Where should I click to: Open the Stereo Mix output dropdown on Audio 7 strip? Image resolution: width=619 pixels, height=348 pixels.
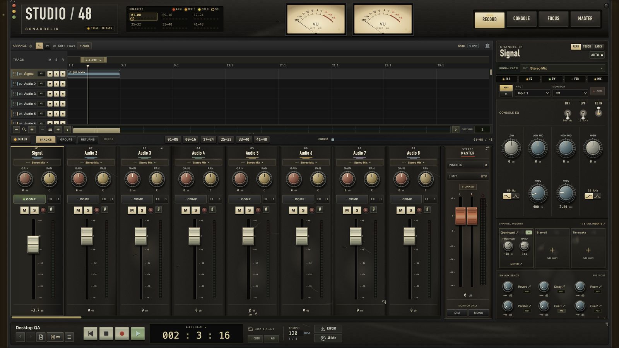(x=360, y=163)
